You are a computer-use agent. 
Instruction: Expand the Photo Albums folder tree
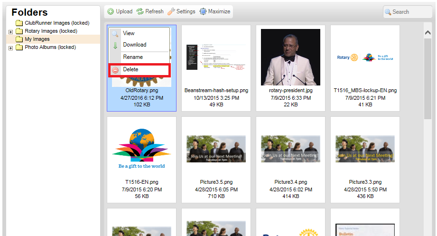pyautogui.click(x=11, y=47)
